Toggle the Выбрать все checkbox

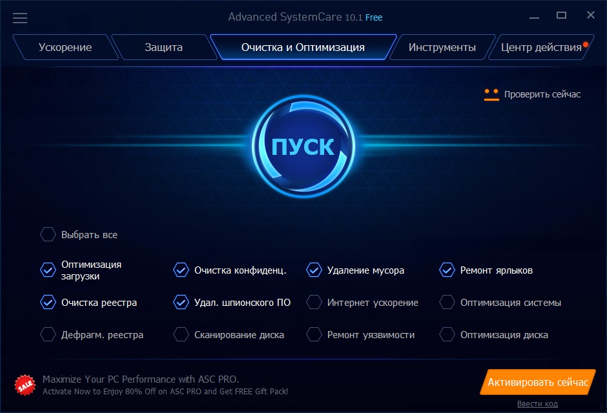pos(48,234)
